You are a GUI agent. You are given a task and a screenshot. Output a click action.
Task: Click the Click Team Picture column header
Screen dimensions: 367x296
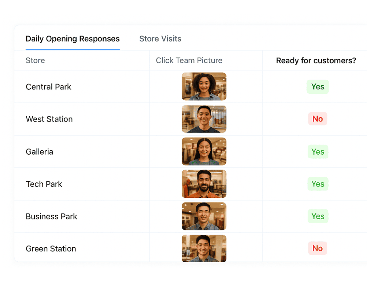pyautogui.click(x=189, y=60)
